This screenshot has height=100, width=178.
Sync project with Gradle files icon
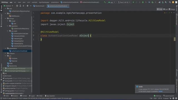[x=159, y=2]
